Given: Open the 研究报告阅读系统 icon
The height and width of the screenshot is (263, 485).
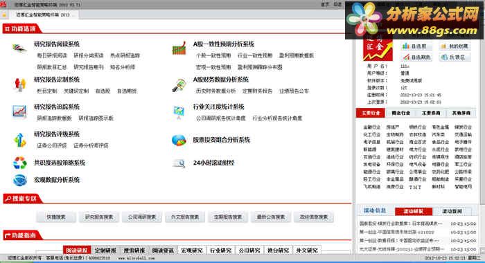Looking at the screenshot, I should click(19, 48).
